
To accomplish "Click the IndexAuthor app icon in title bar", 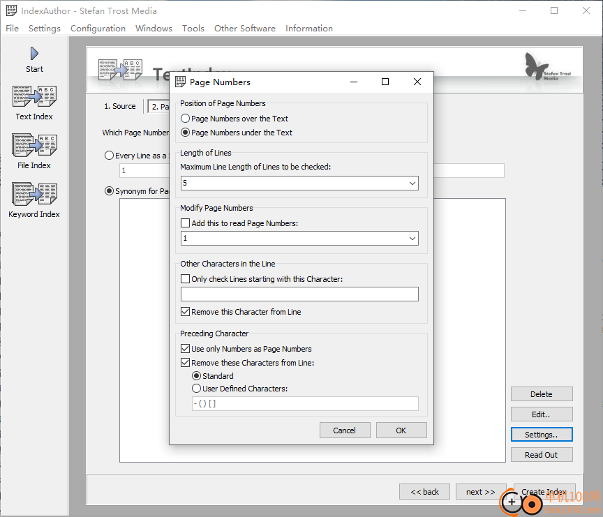I will 11,10.
